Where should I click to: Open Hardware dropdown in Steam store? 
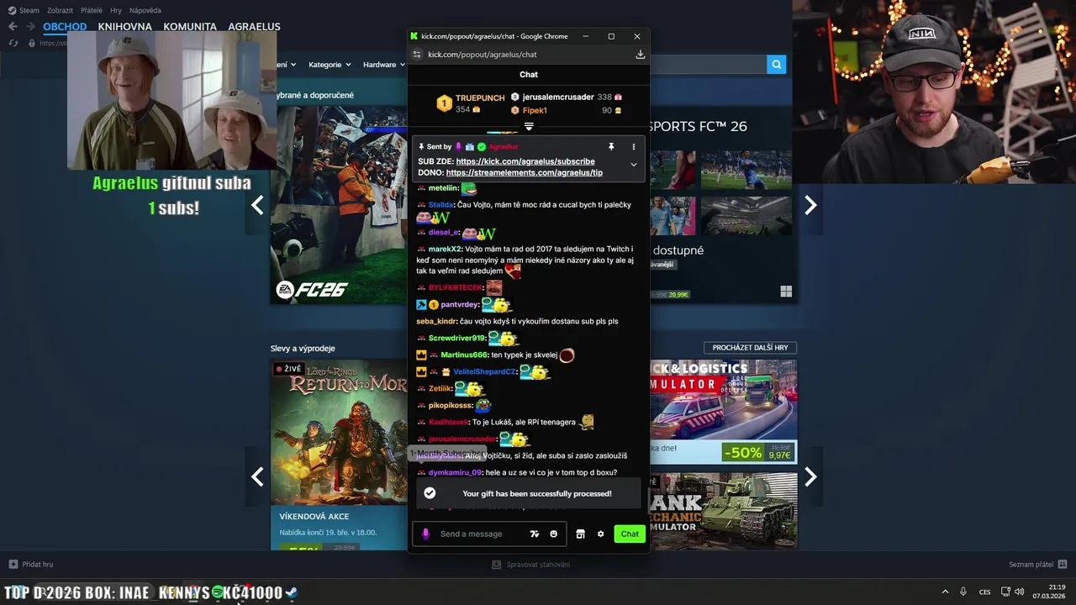pyautogui.click(x=384, y=65)
